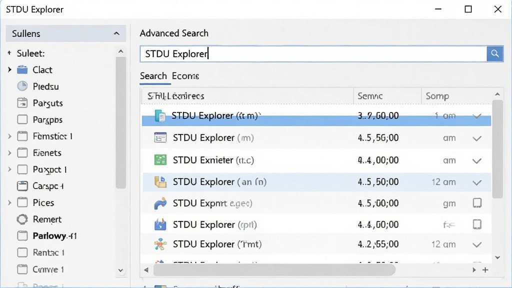Click the blue arrow icon of STDU Expnrt row
Image resolution: width=512 pixels, height=288 pixels.
click(x=160, y=203)
